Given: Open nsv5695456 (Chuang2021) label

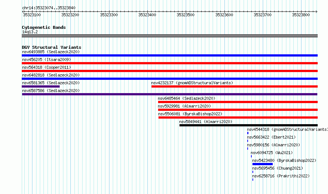Looking at the screenshot, I should [278, 168].
